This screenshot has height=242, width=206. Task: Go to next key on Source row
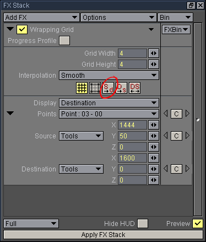[187, 136]
